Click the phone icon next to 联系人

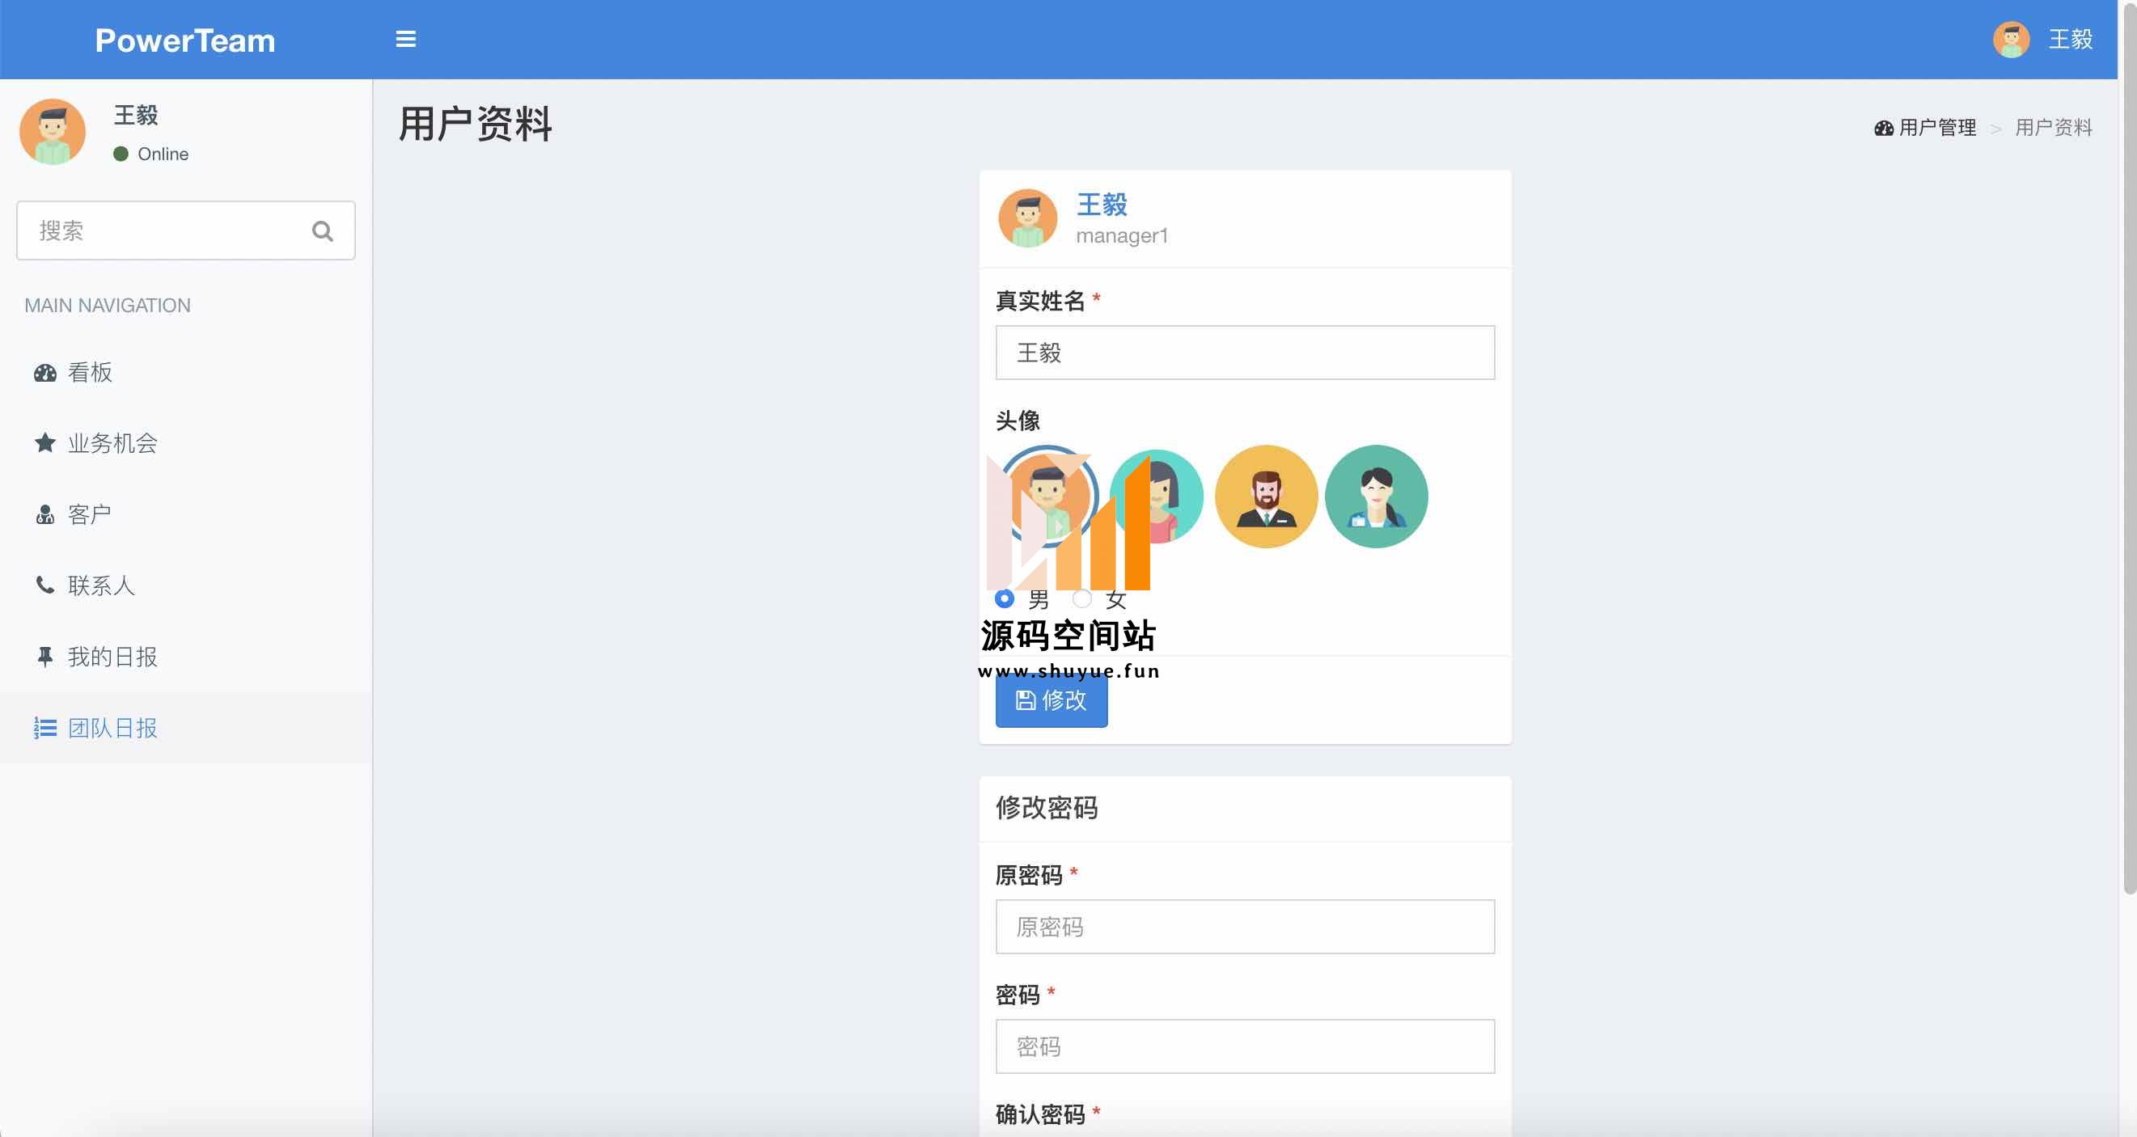tap(44, 585)
